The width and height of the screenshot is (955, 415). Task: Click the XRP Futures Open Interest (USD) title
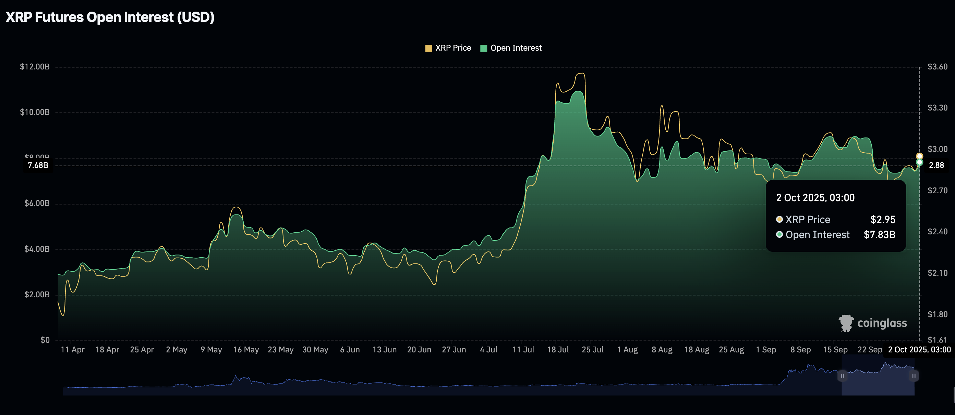point(110,17)
